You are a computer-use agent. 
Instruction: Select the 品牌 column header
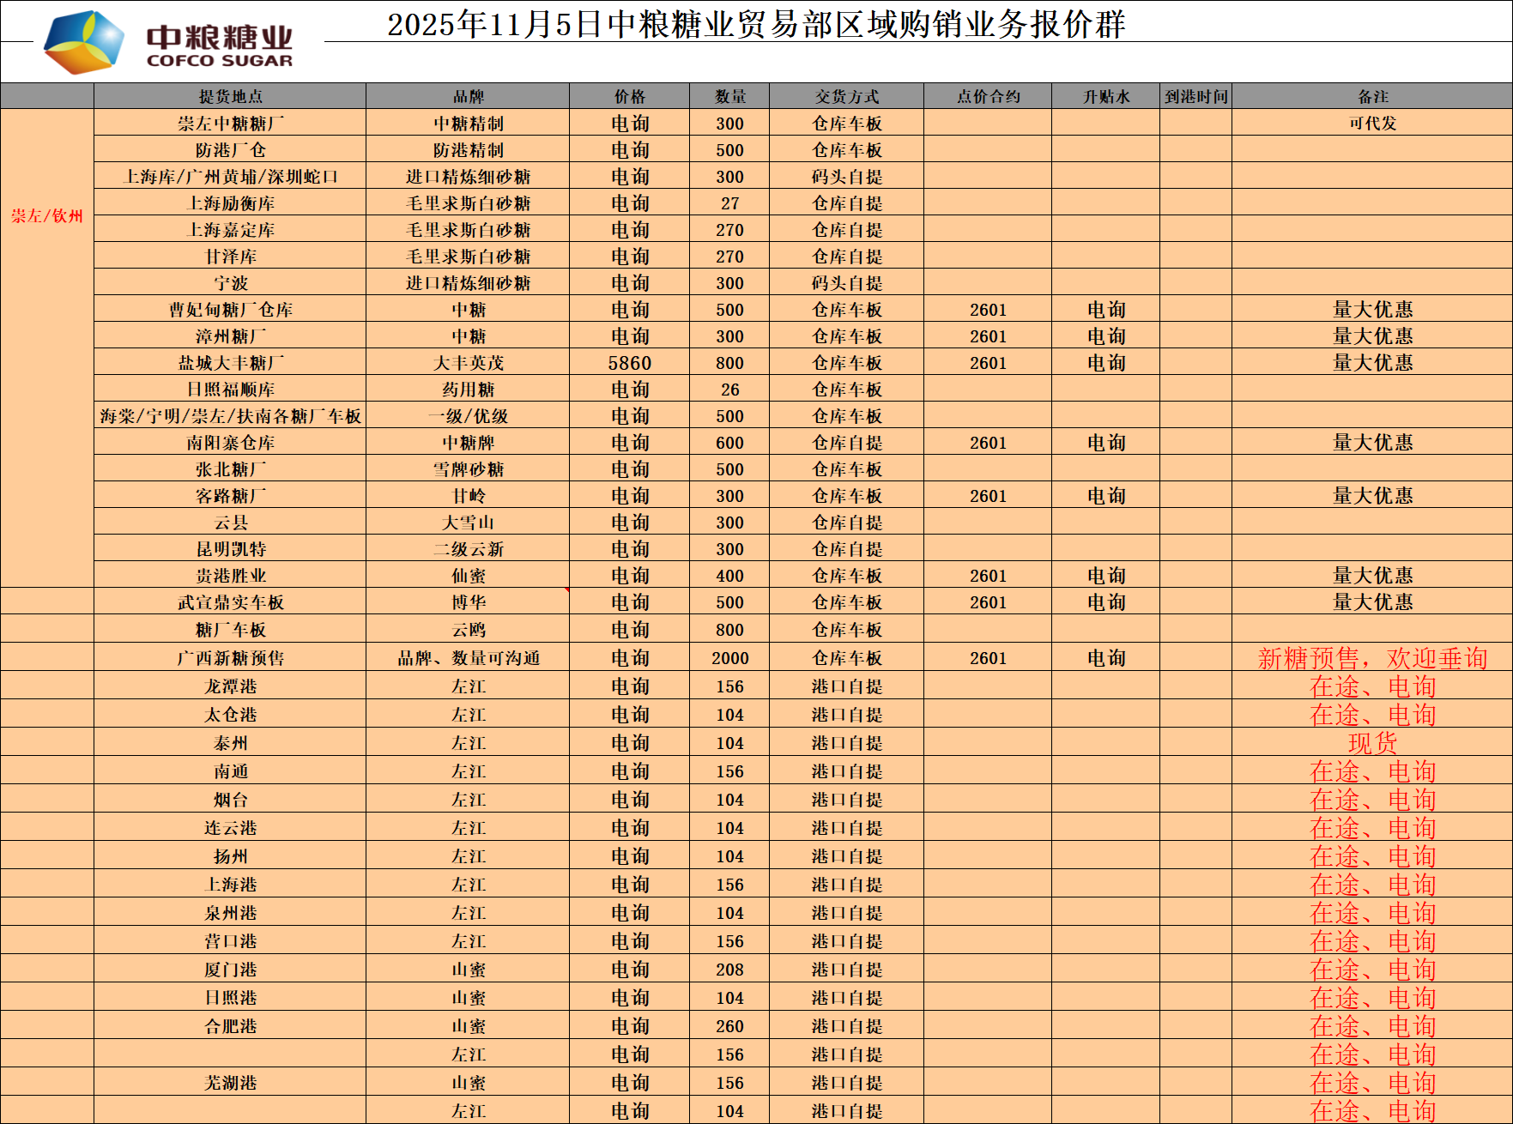[468, 96]
